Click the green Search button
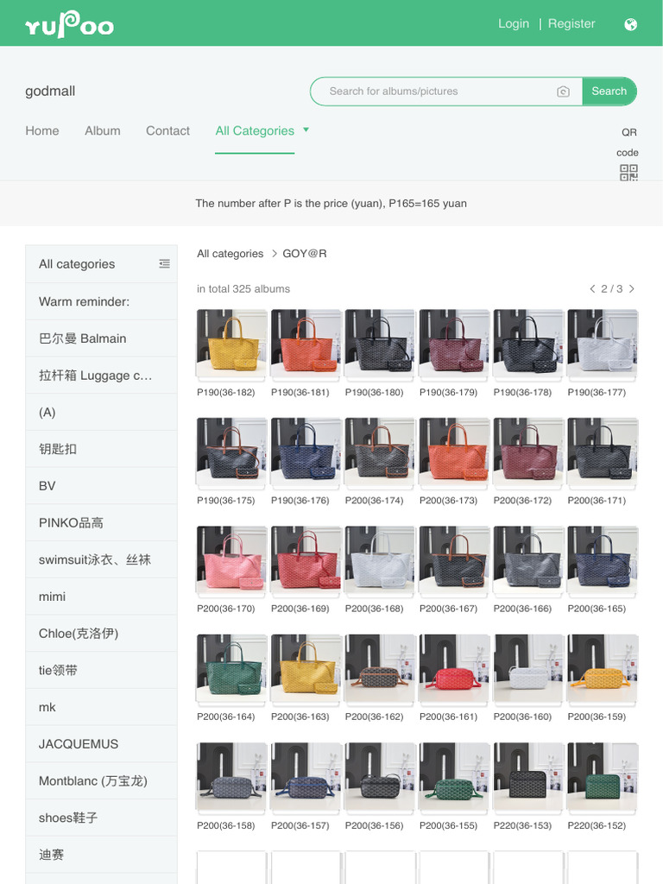 click(609, 92)
